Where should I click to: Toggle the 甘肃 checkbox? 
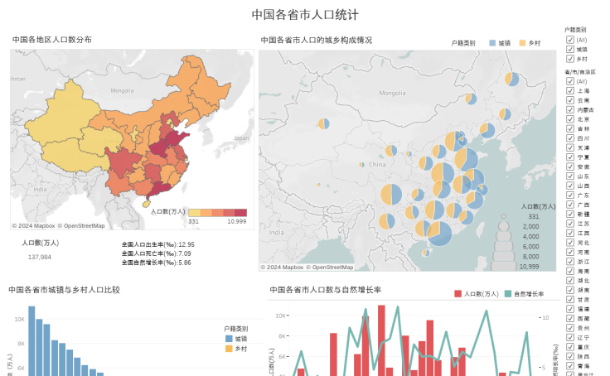[x=570, y=300]
